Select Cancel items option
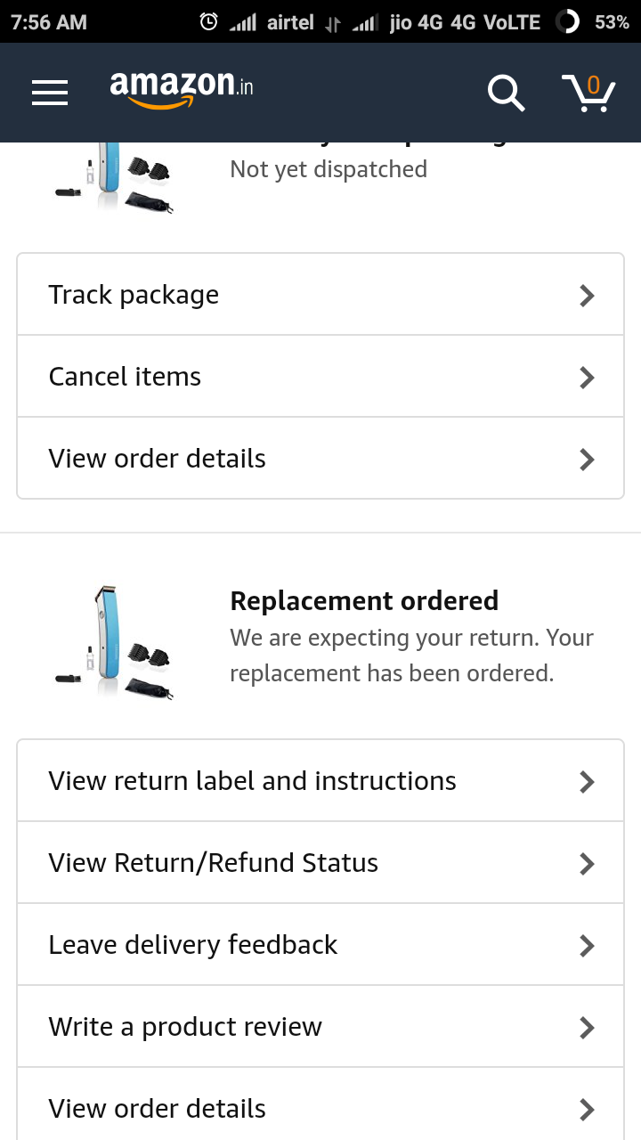641x1140 pixels. point(125,377)
